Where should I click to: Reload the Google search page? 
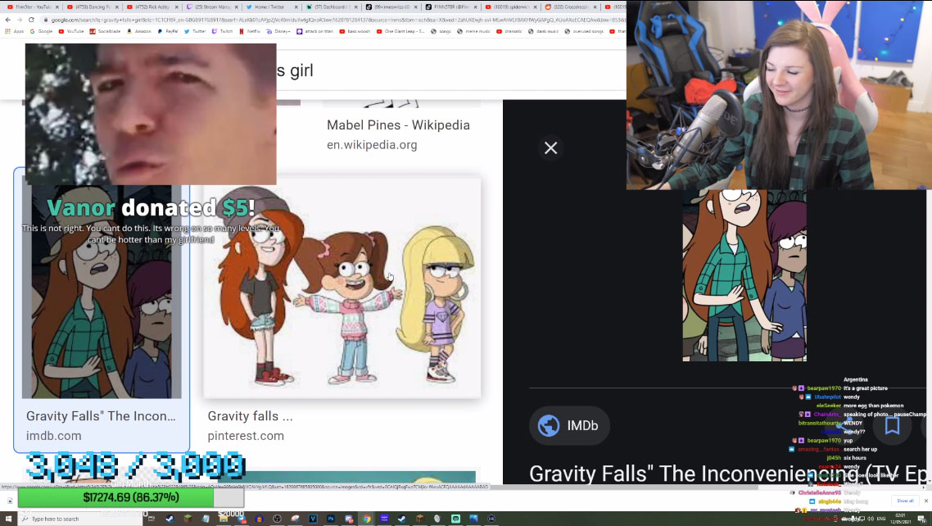(x=31, y=20)
